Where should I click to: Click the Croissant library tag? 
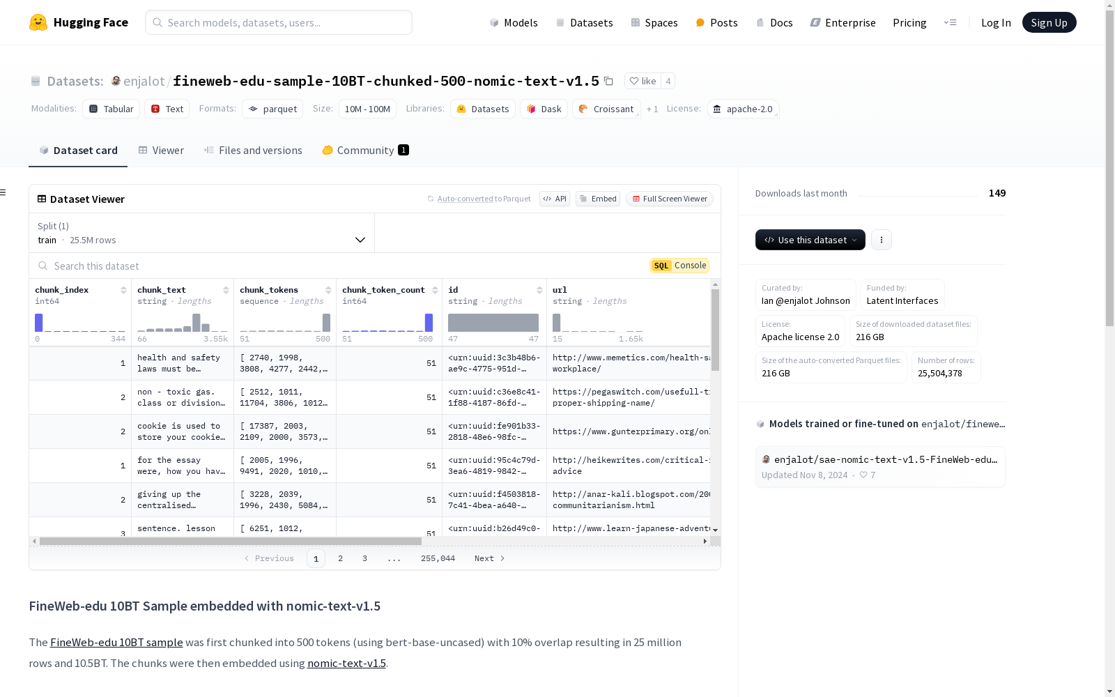pos(606,109)
